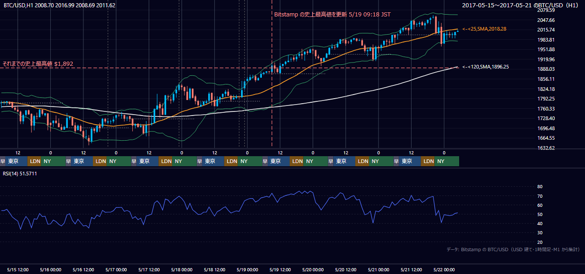Select the 'RSI(14) 51.5711' indicator label

[x=20, y=174]
